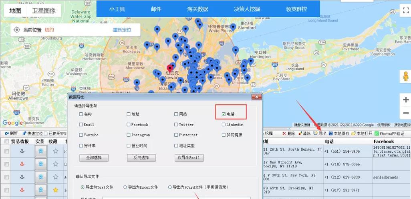Click the red Newark map marker
The height and width of the screenshot is (199, 411).
170,68
